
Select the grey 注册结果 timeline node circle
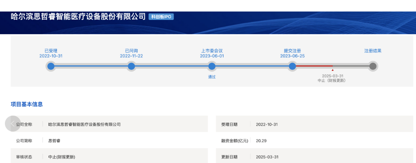click(373, 66)
